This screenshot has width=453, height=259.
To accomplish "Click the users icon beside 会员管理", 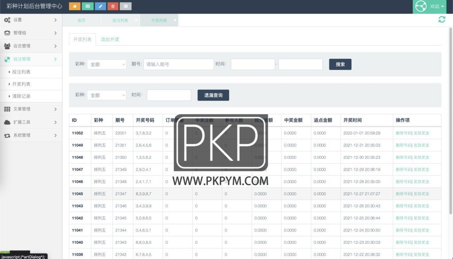I will click(x=7, y=46).
